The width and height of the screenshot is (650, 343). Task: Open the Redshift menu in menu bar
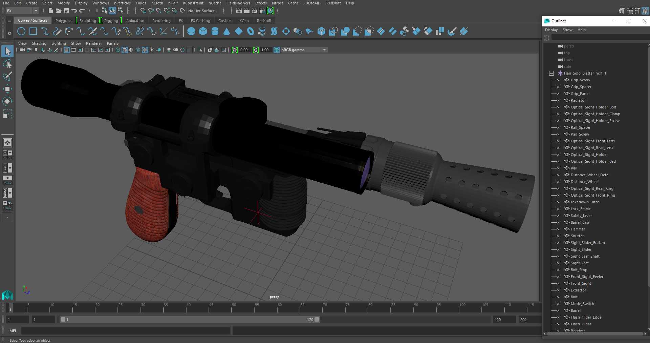coord(333,3)
